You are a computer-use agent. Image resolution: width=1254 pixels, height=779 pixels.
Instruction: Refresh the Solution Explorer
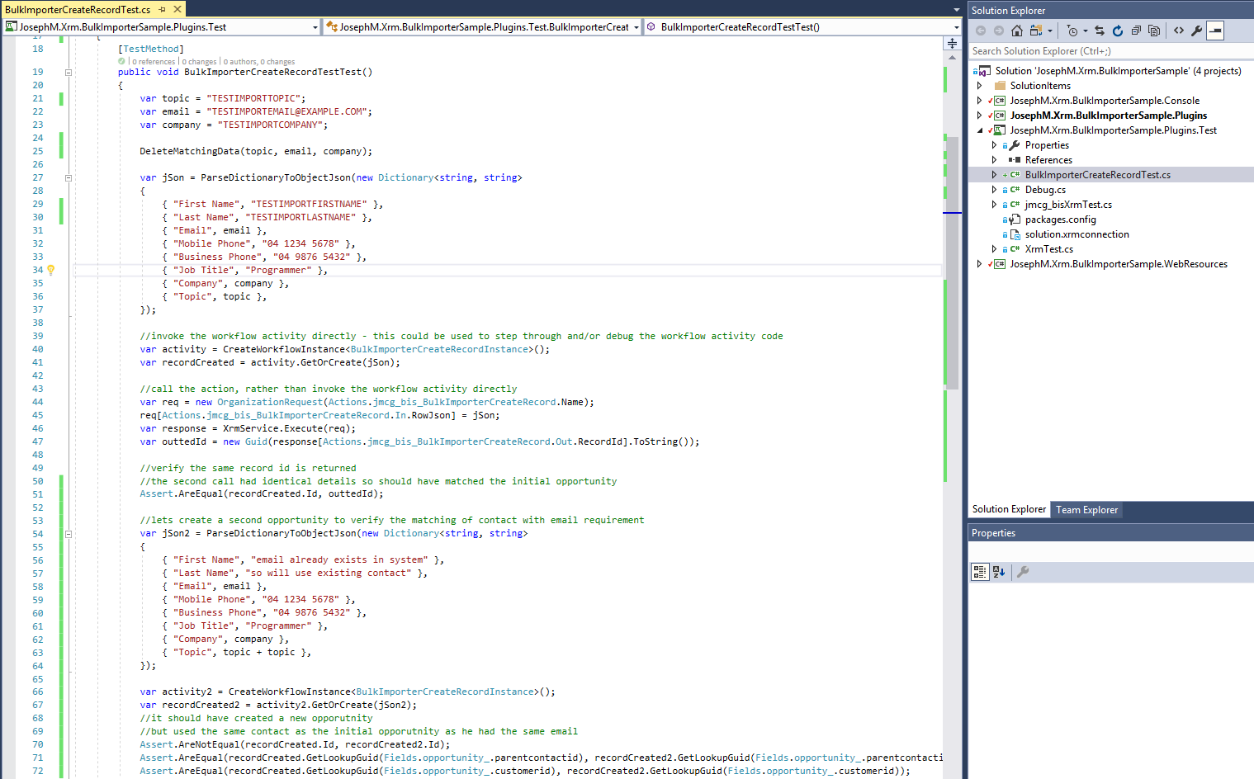pos(1117,31)
